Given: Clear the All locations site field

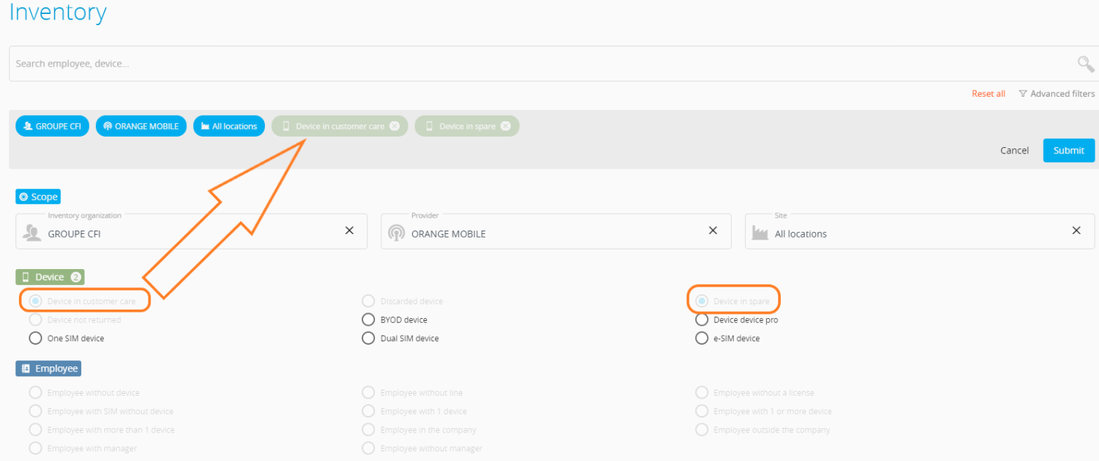Looking at the screenshot, I should coord(1077,231).
